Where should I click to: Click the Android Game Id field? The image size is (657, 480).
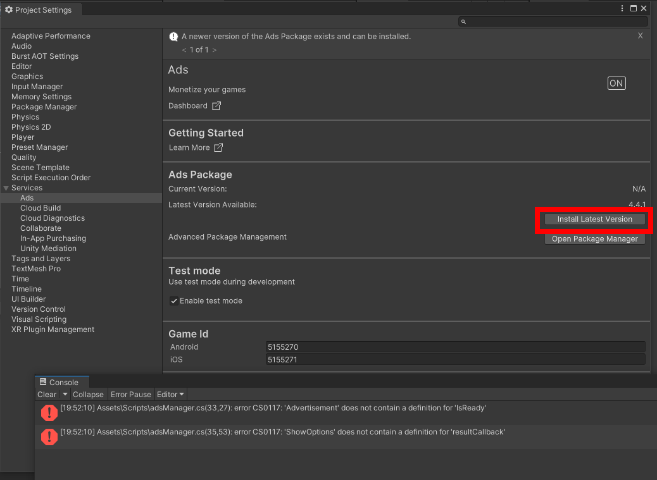tap(456, 347)
